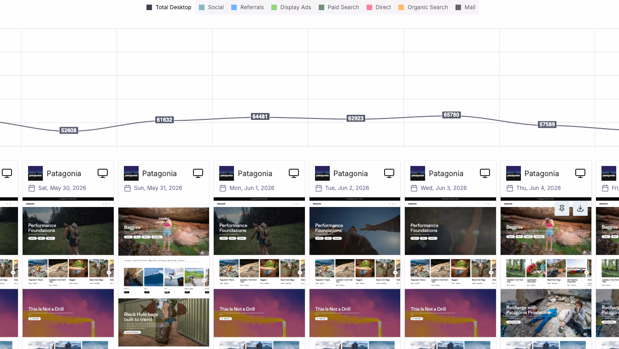Open the homepage screenshot dated Wed, Jun 3
This screenshot has width=619, height=349.
click(x=450, y=273)
